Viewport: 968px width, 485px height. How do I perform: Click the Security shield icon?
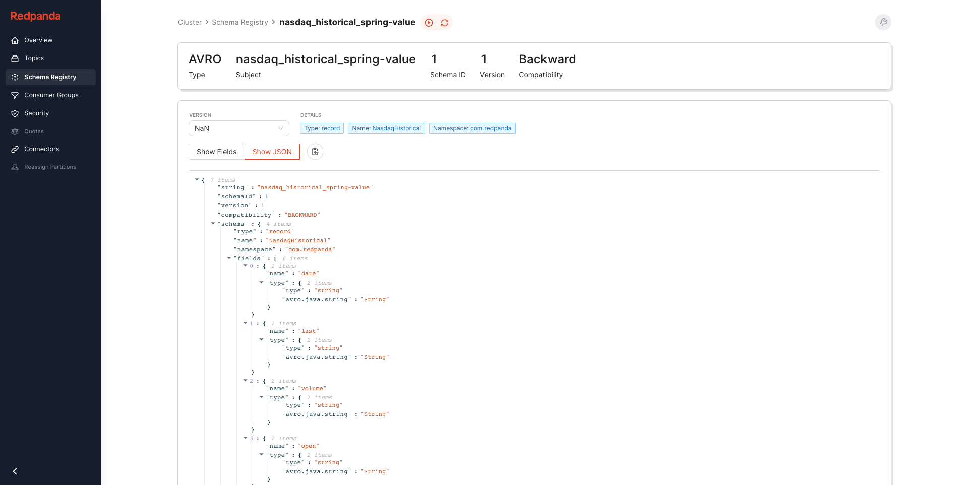pyautogui.click(x=15, y=113)
